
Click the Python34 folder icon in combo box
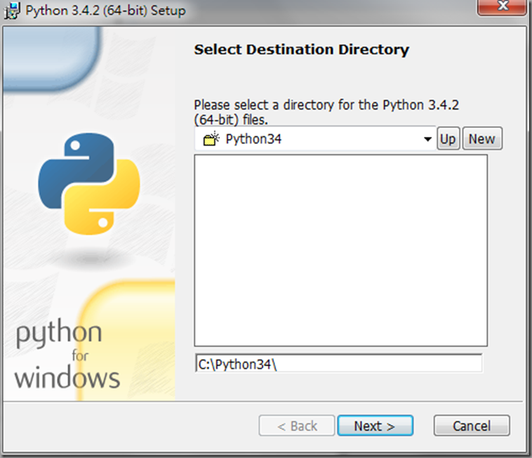point(211,138)
